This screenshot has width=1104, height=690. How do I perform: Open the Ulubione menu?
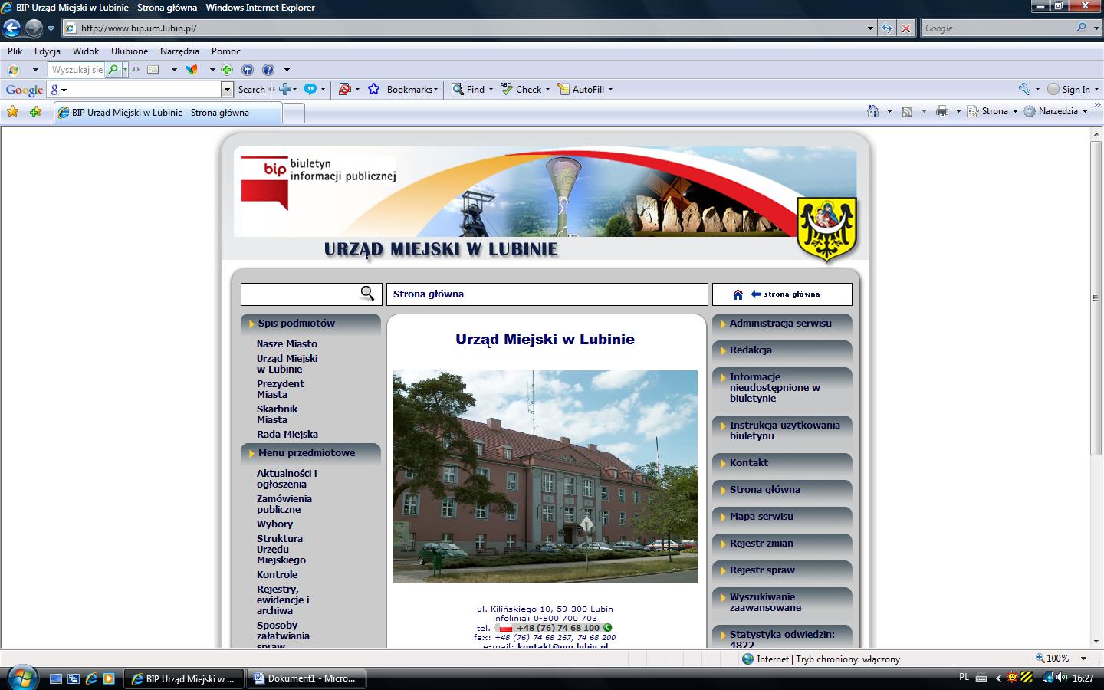point(130,51)
